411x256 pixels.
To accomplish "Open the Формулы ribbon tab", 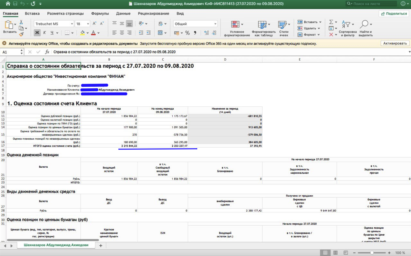I will (x=100, y=14).
